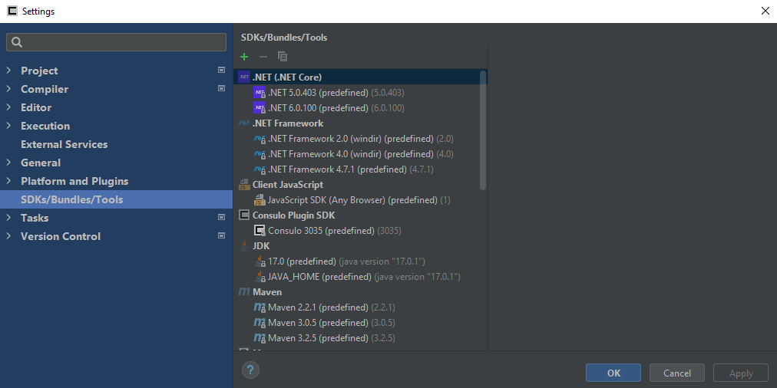Open help with the question mark icon
The height and width of the screenshot is (388, 777).
point(251,369)
